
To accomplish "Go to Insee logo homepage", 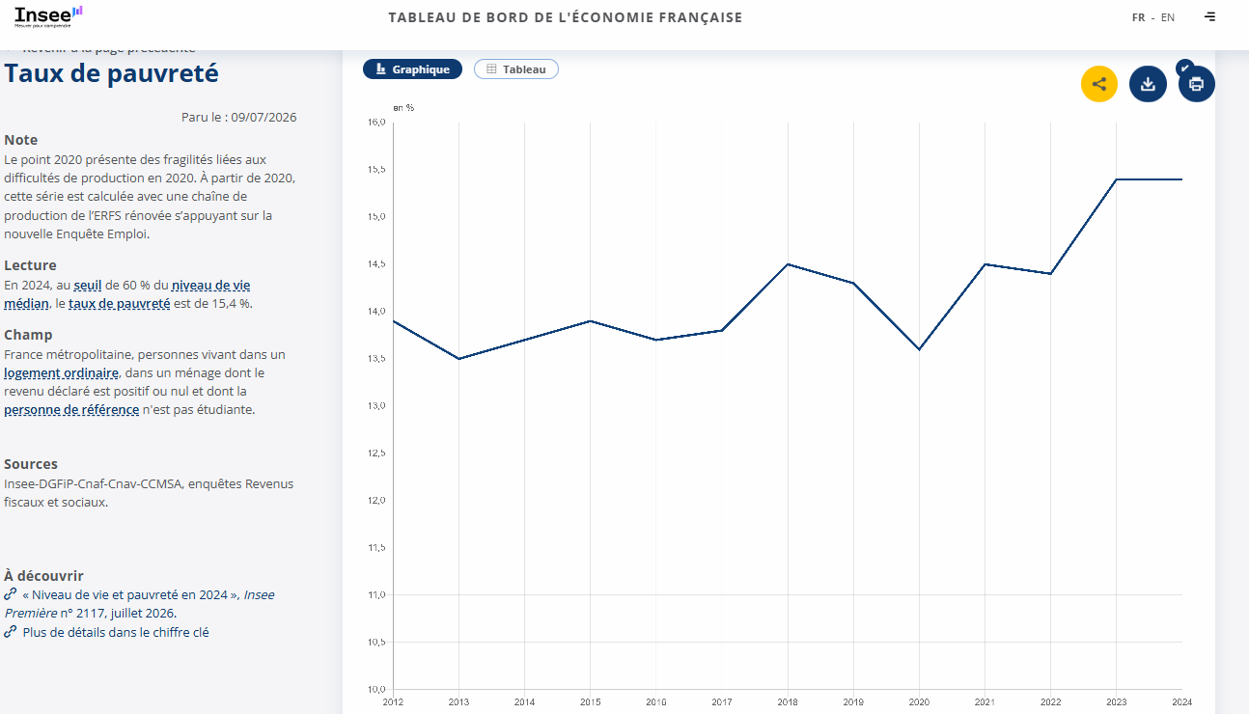I will coord(49,16).
